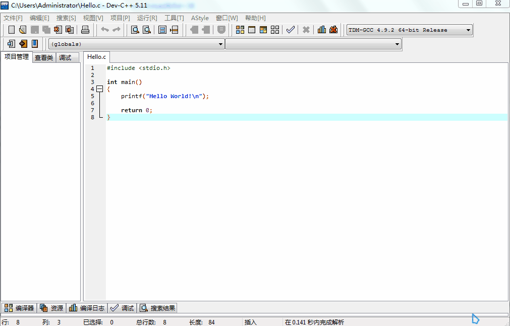The height and width of the screenshot is (326, 510).
Task: Open the 编译器 bottom tab
Action: 19,308
